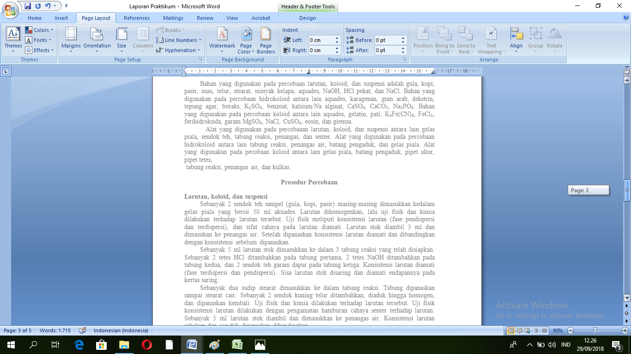631x354 pixels.
Task: Expand the Line Numbers dropdown
Action: (x=180, y=40)
